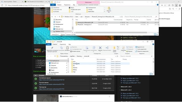Click the Загрузки breadcrumb in the archive window
The image size is (182, 102).
87,17
